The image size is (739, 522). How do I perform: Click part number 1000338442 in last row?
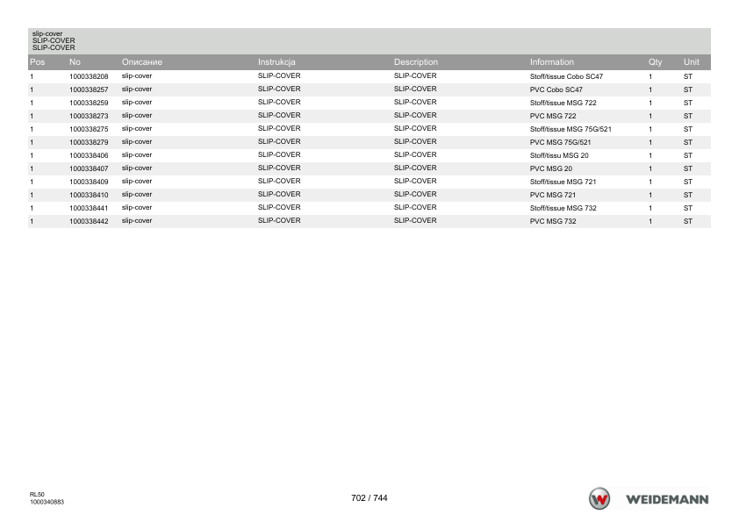pos(89,221)
